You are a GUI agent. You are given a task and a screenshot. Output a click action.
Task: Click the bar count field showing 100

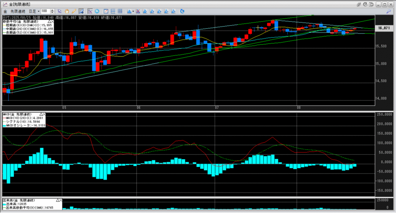[46, 11]
